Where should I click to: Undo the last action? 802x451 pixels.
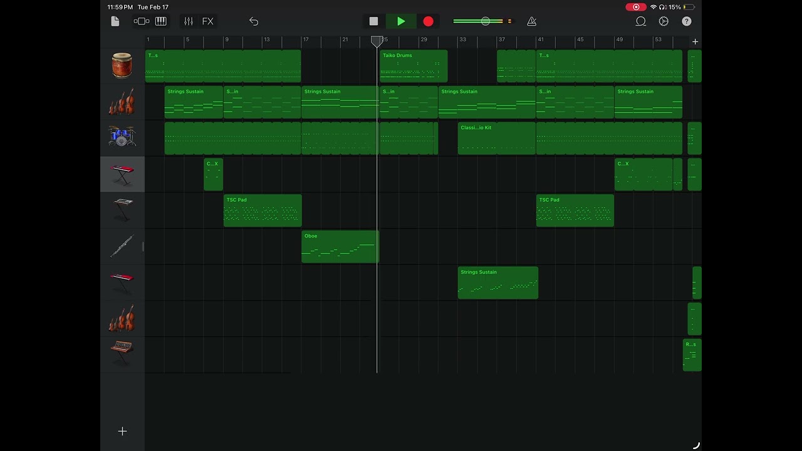pos(254,21)
